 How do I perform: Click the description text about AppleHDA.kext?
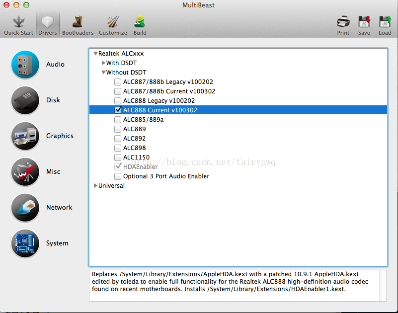pos(230,282)
